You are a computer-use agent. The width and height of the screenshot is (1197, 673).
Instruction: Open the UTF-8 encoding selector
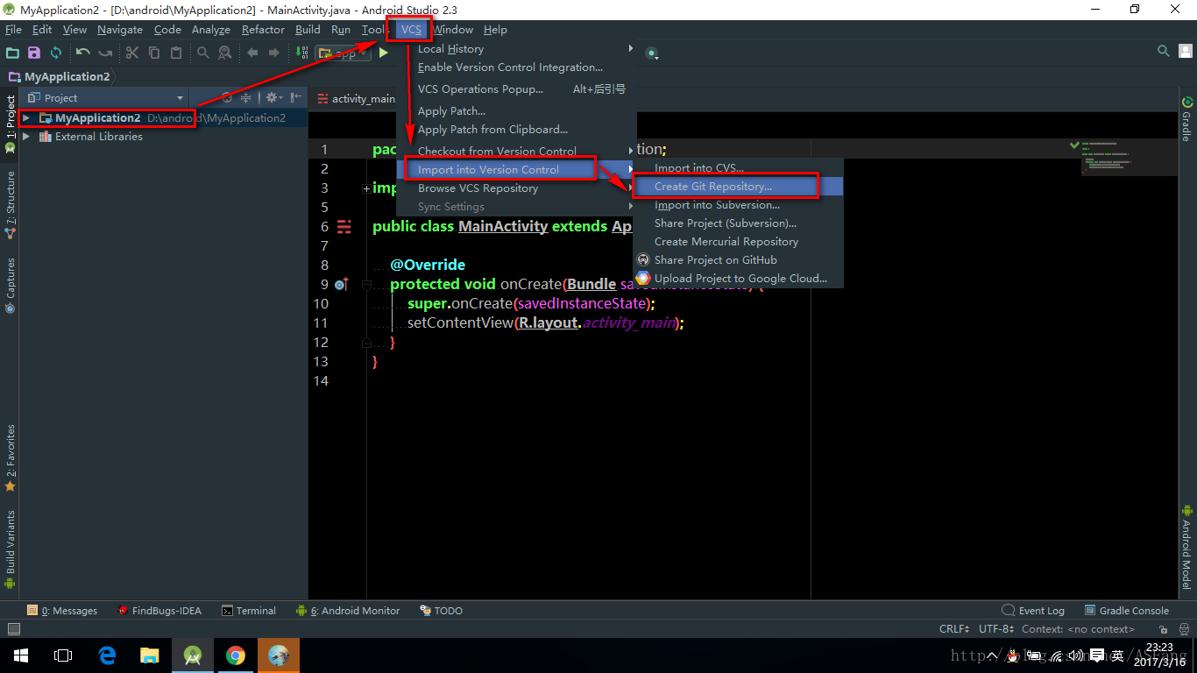996,628
